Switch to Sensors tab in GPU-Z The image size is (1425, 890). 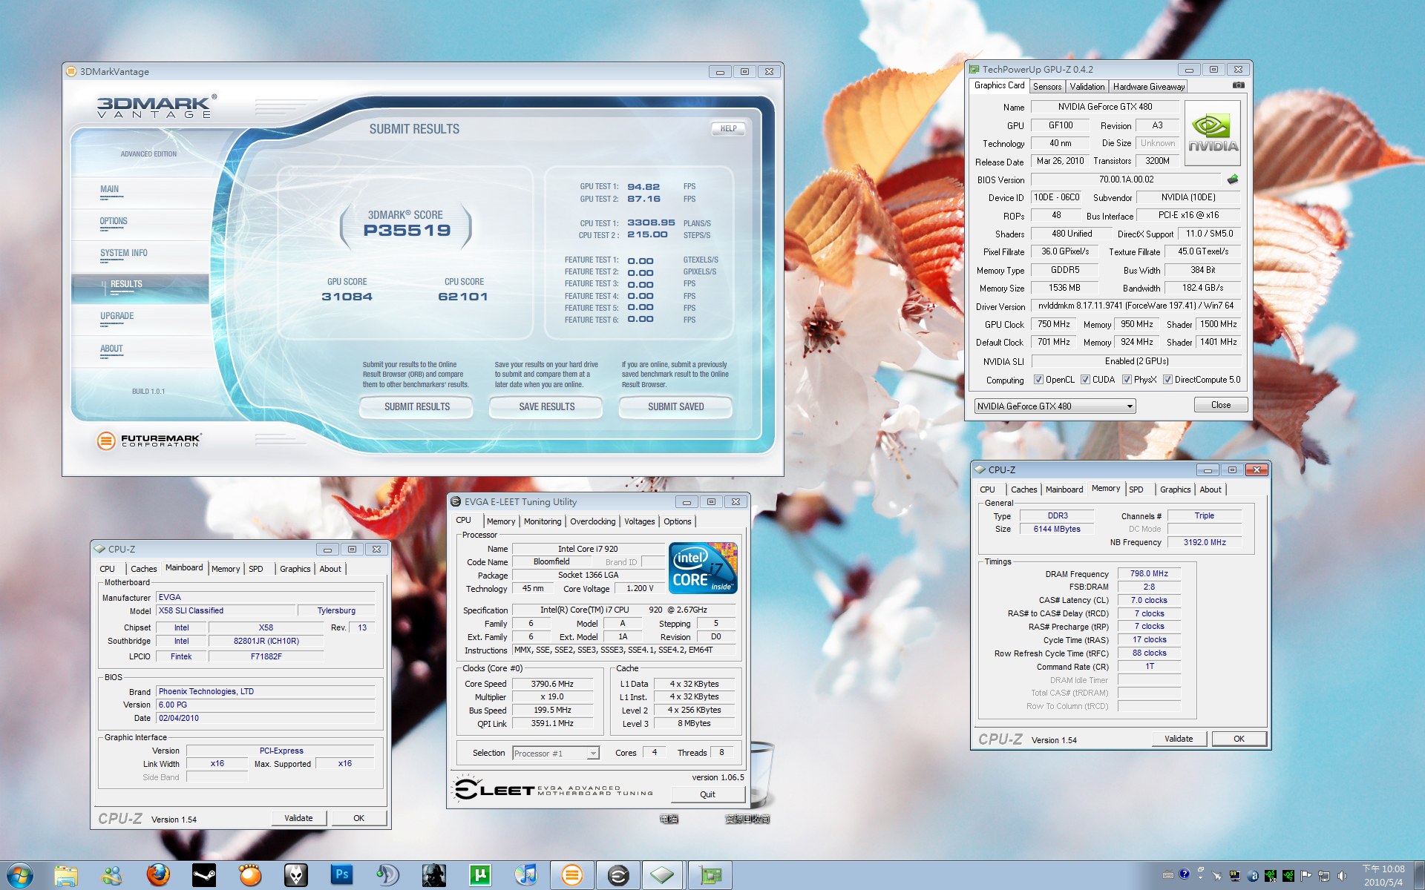tap(1047, 87)
